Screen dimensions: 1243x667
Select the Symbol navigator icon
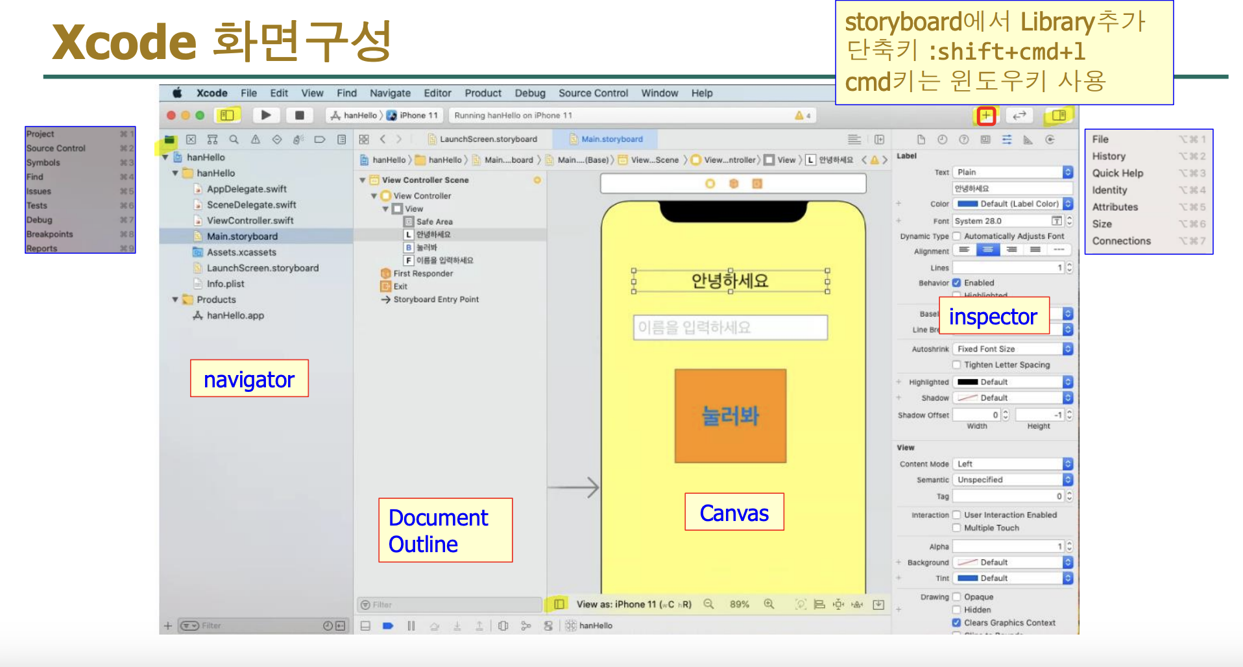[x=212, y=139]
